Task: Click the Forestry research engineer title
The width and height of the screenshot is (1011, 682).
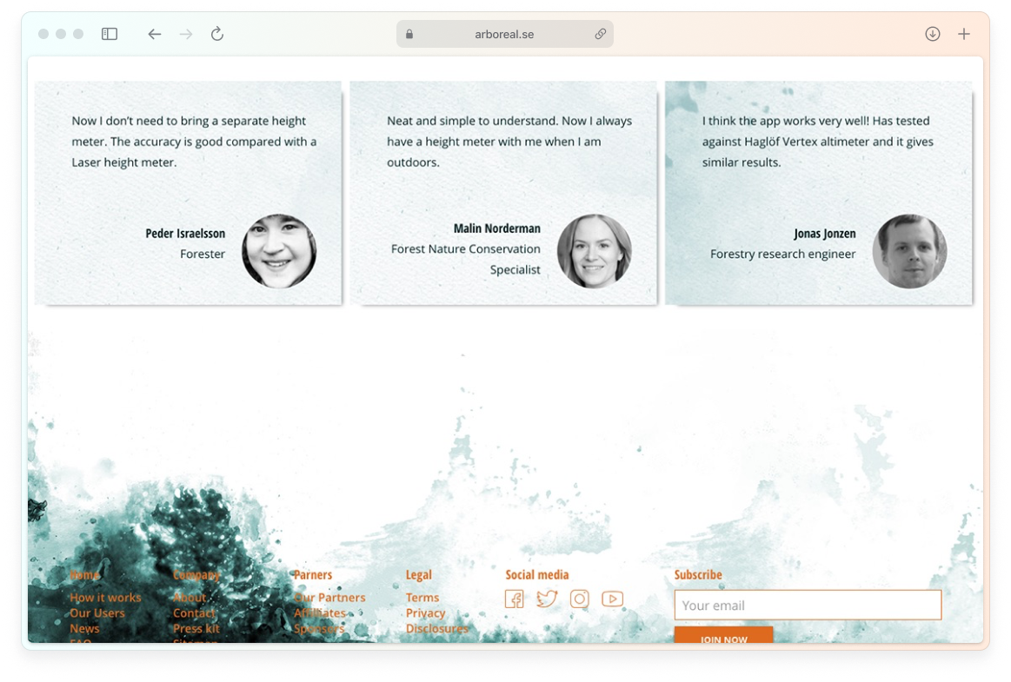Action: point(782,254)
